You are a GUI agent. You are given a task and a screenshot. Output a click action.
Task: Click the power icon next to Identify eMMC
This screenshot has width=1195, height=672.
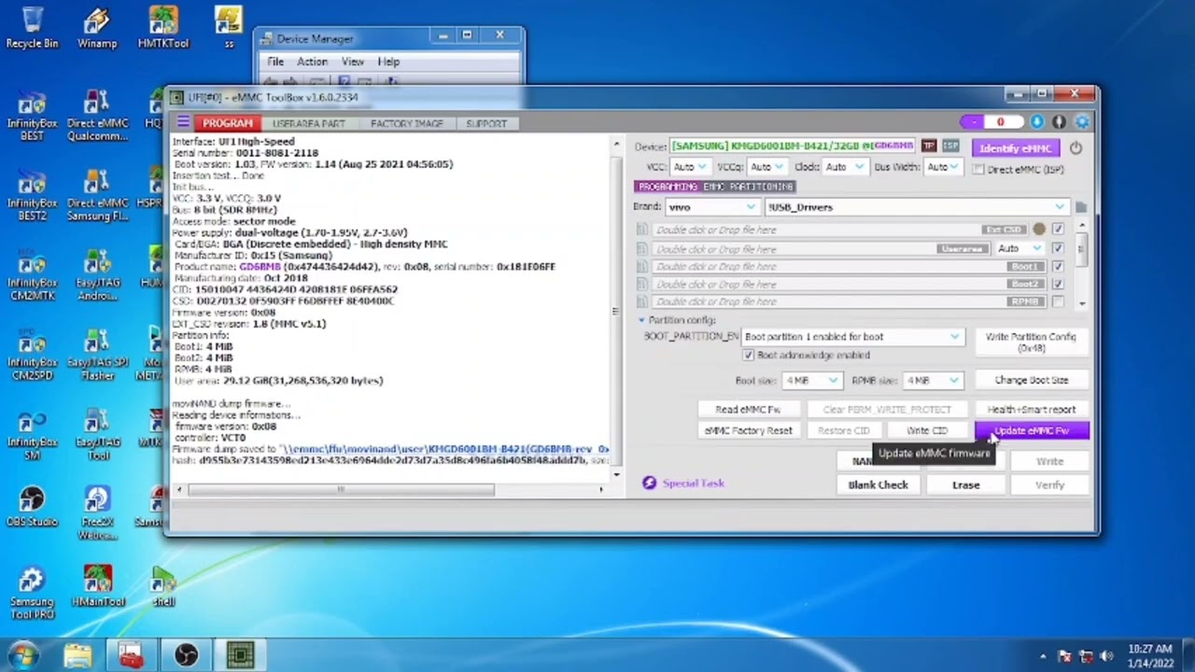click(1075, 147)
